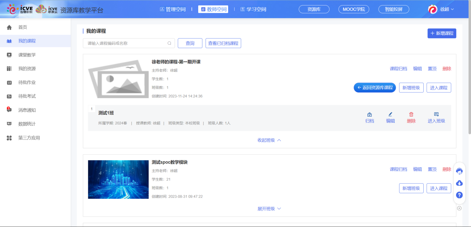Click 课程归档 link for 徐老师的课程-第一期开课

coord(398,69)
